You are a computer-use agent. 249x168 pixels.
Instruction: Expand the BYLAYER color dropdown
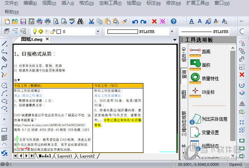coord(171,32)
